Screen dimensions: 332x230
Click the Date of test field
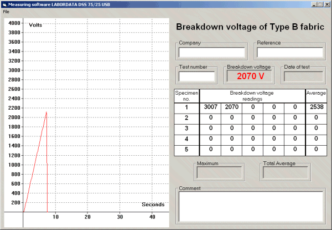(x=303, y=76)
